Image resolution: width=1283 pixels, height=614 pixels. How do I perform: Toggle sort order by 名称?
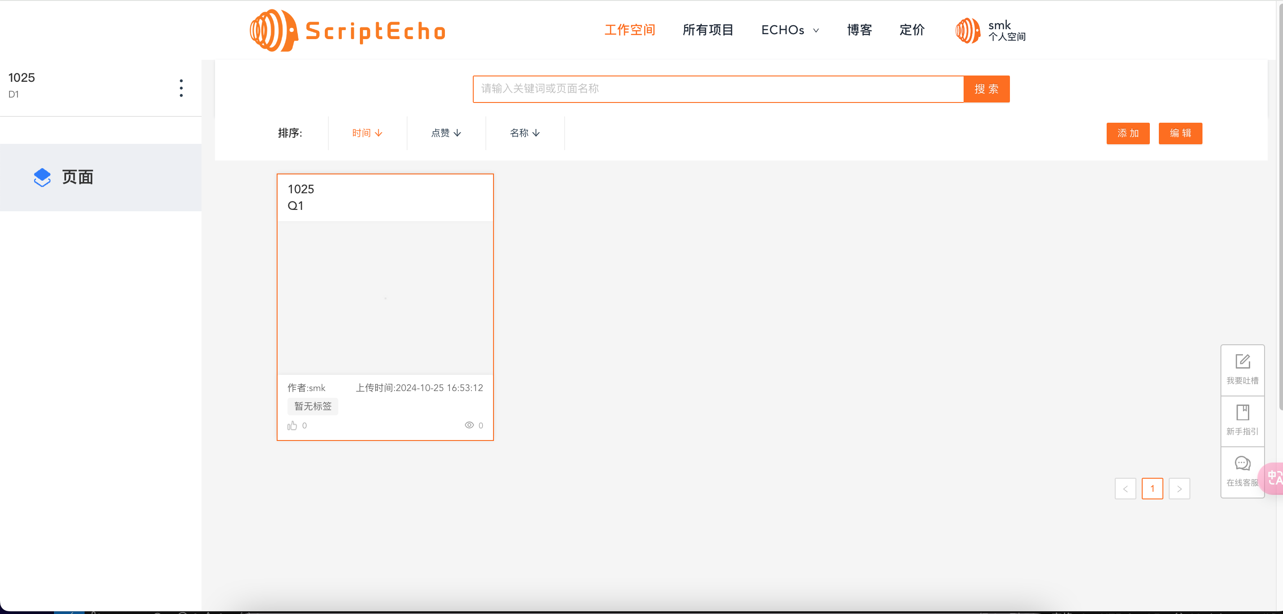tap(525, 133)
